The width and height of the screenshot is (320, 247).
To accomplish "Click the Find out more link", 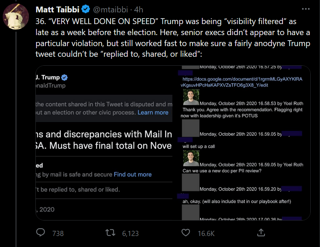I will [x=132, y=174].
